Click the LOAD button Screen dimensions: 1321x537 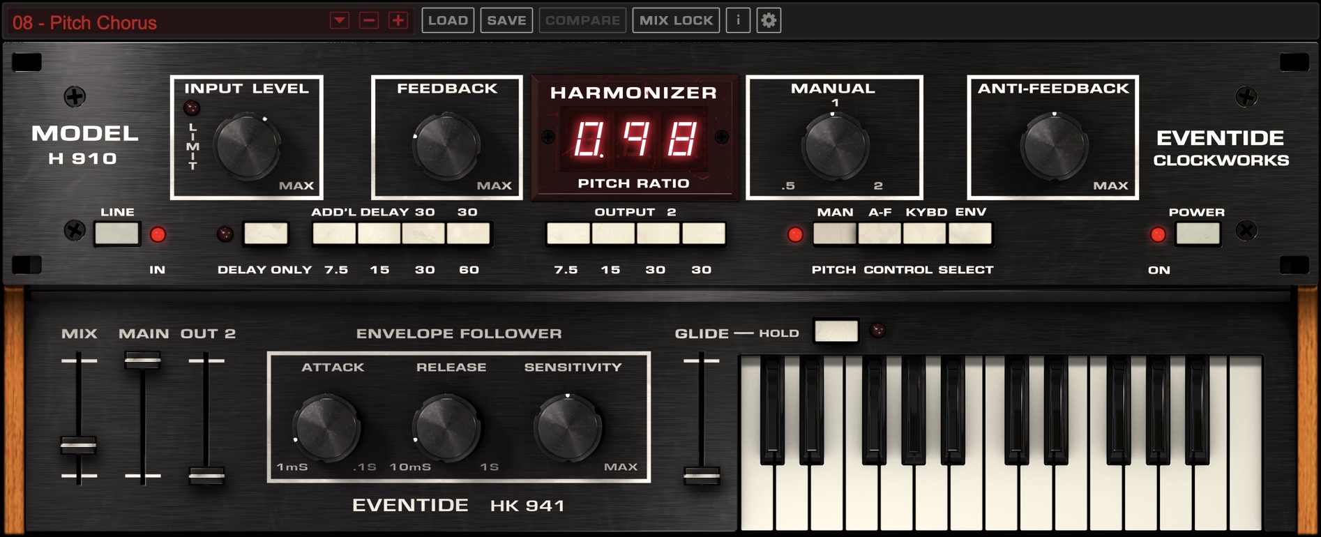pos(448,20)
